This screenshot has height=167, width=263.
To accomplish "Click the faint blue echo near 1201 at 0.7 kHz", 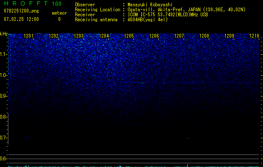I will coord(27,138).
